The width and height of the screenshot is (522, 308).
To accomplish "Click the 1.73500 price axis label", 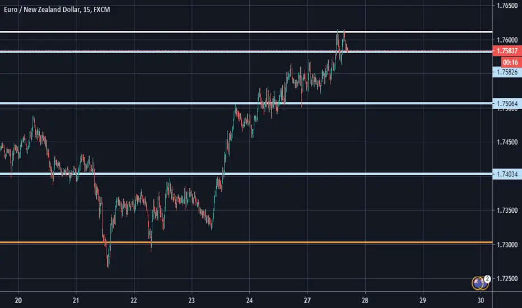I will coord(507,211).
